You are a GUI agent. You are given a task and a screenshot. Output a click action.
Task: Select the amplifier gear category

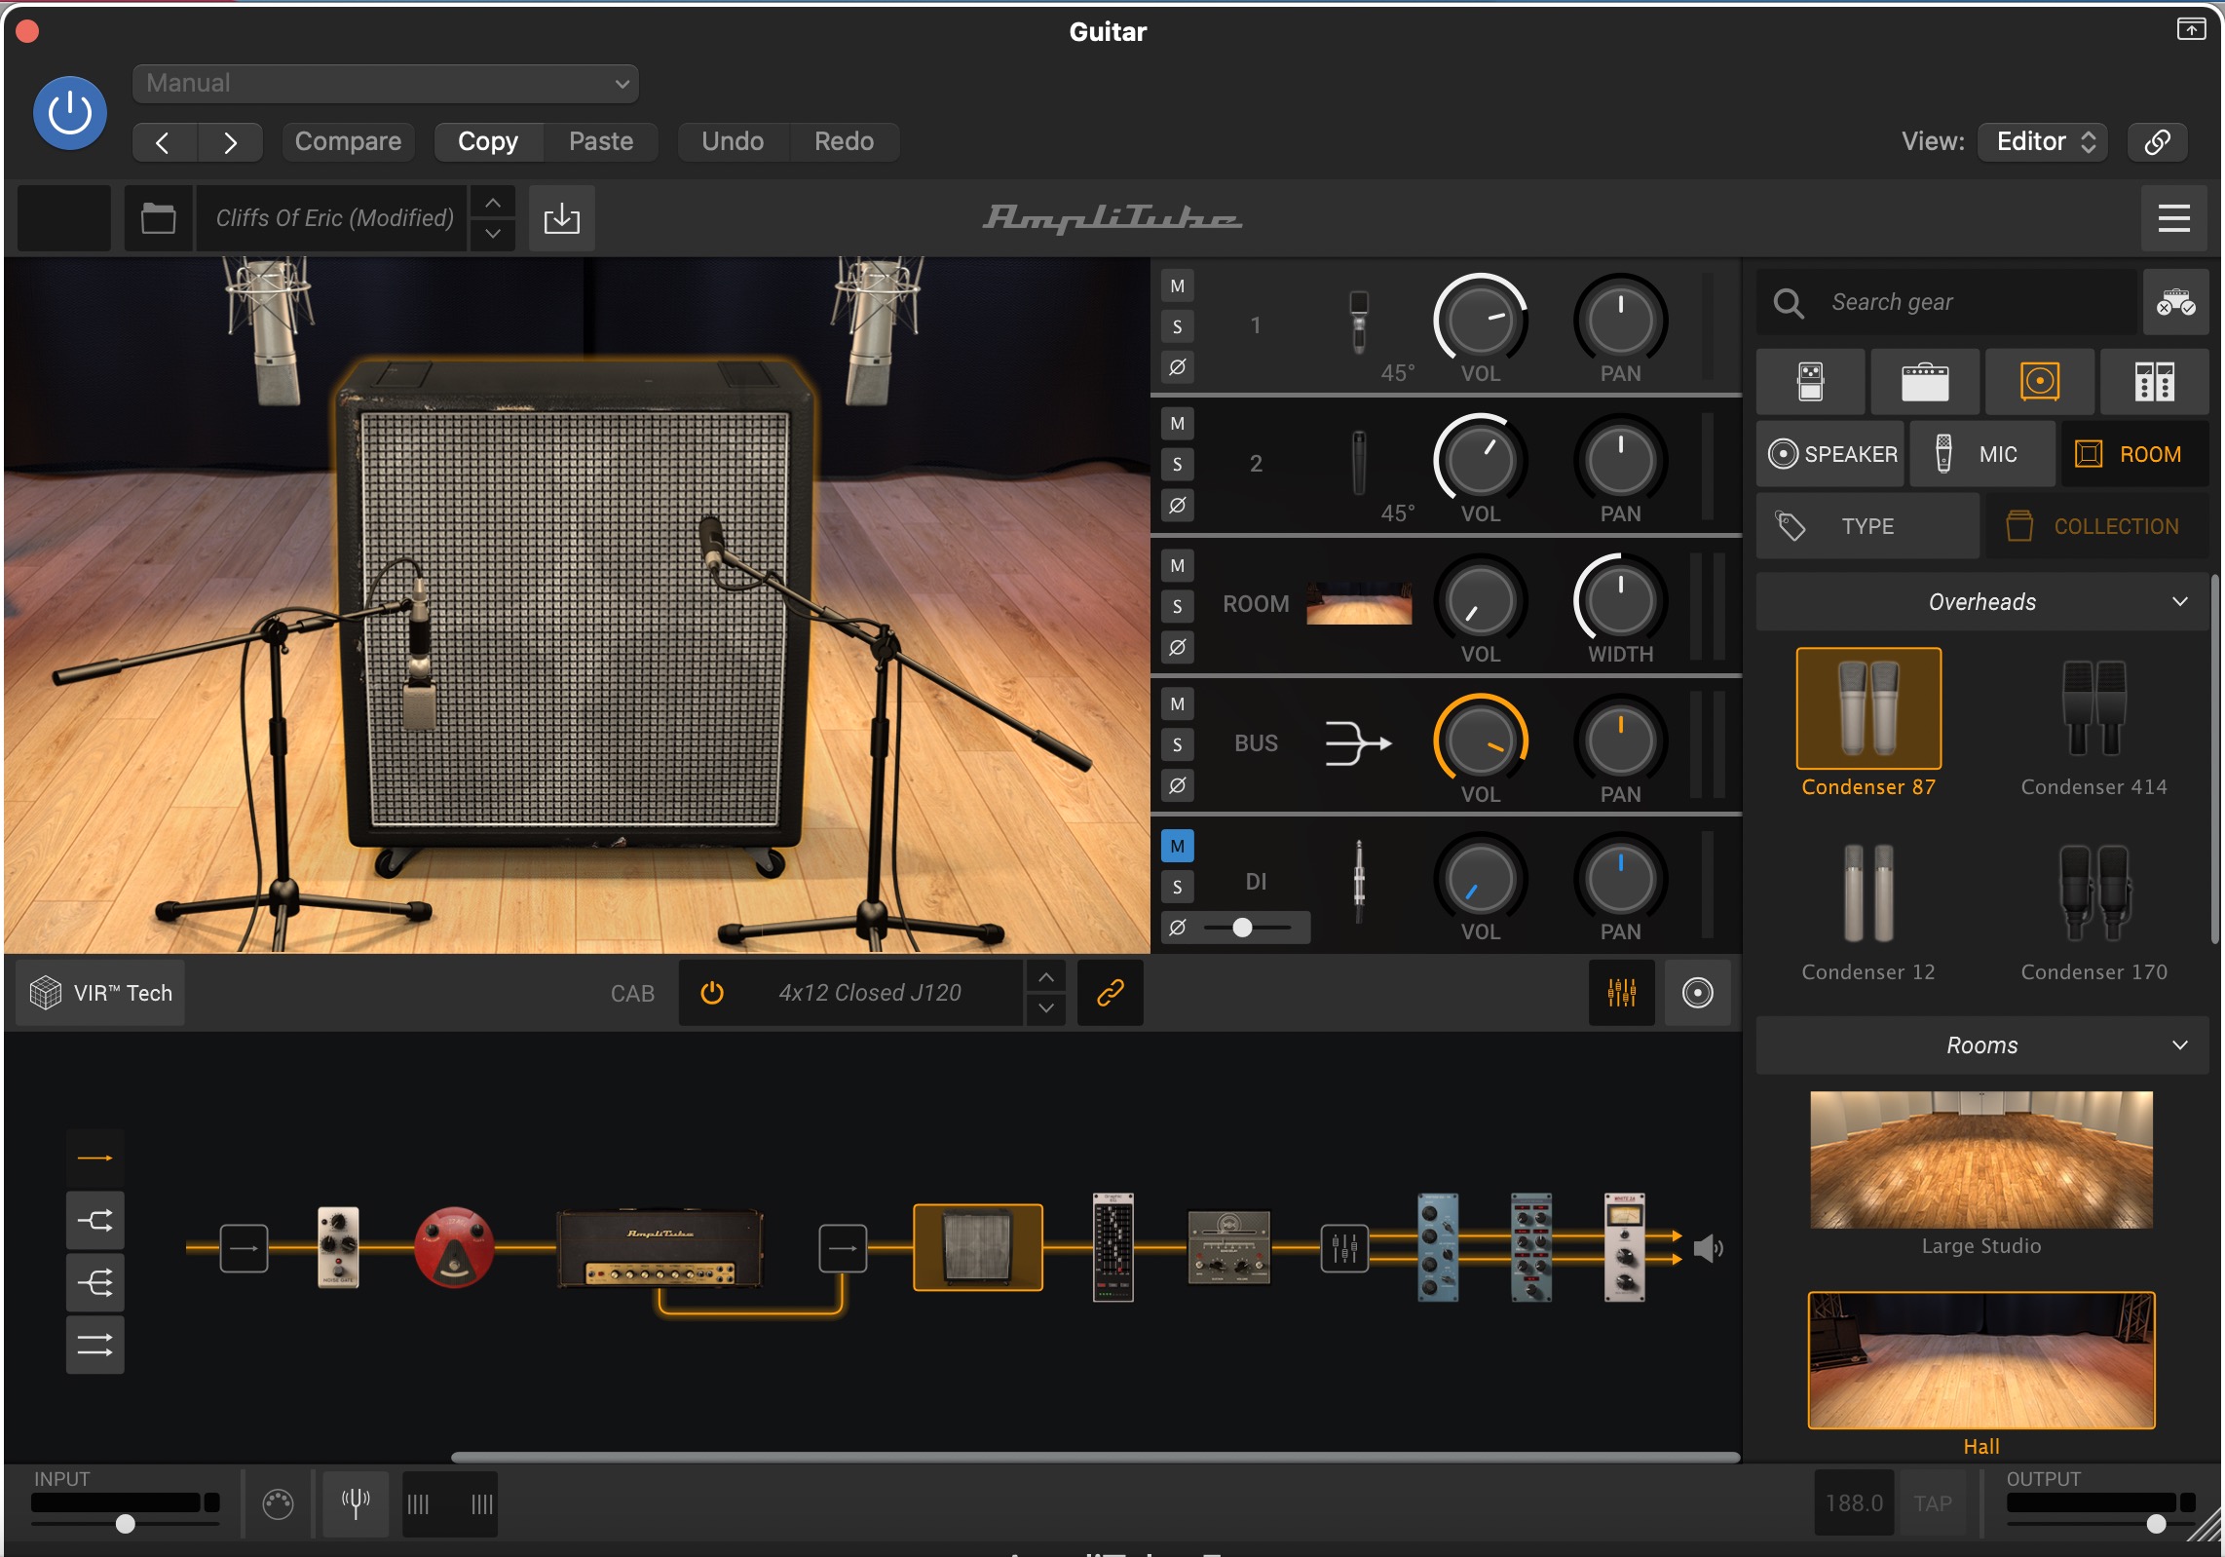(1926, 382)
